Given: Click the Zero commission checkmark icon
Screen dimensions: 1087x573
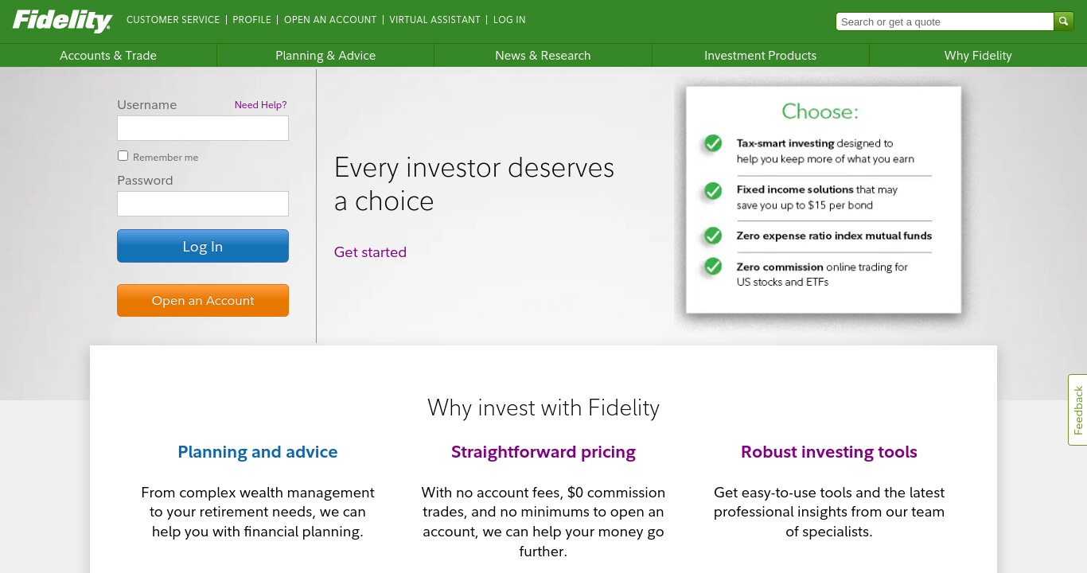Looking at the screenshot, I should pos(713,267).
